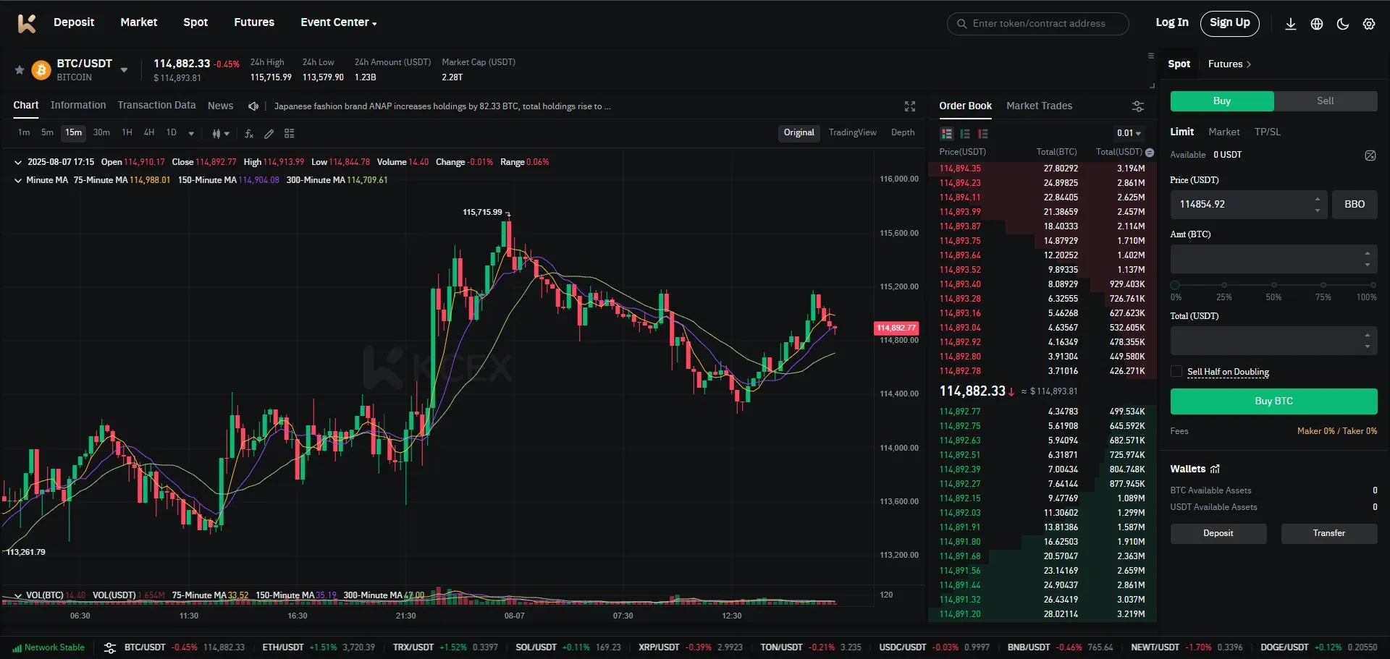Switch chart view to Original

pos(799,133)
